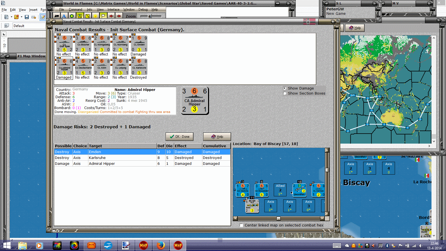Open the open-file dropdown arrow

coord(21,17)
